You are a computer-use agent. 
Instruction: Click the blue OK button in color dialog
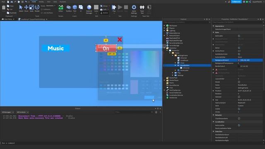point(149,98)
